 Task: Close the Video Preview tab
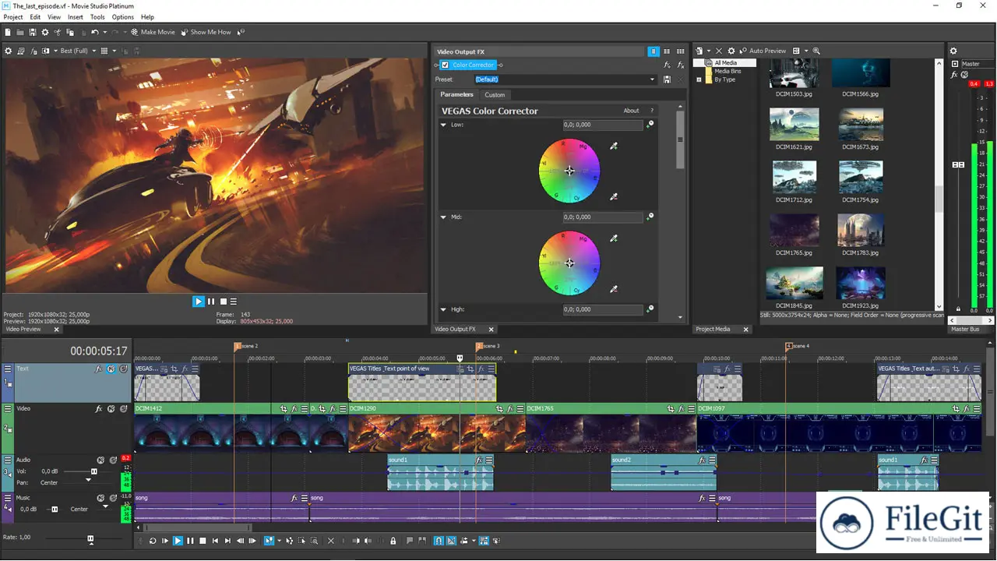click(x=56, y=330)
